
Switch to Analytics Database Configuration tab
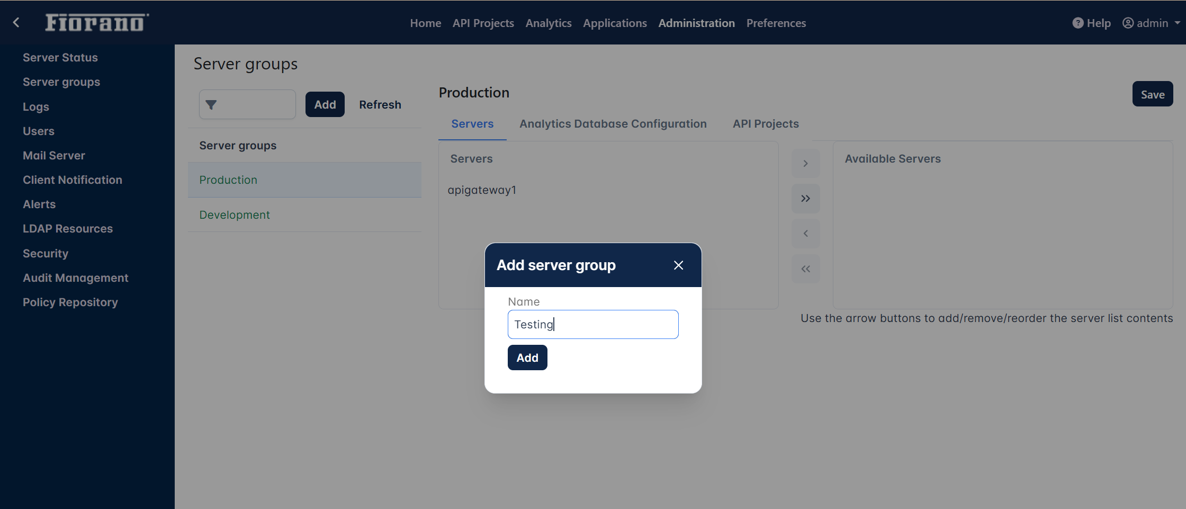(613, 124)
